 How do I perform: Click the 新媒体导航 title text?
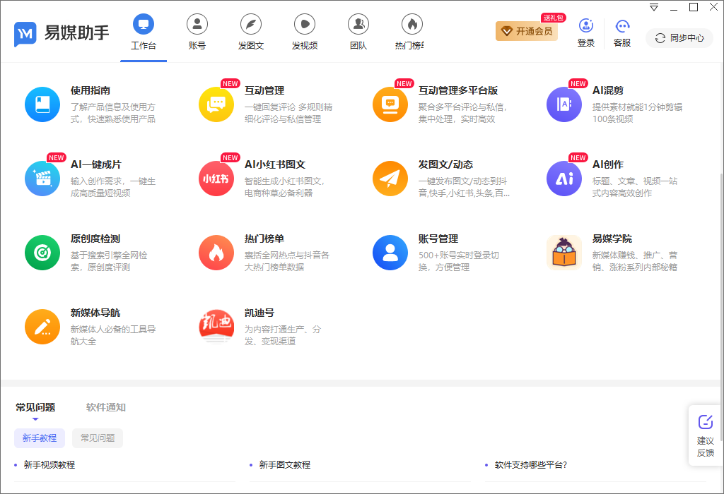click(95, 313)
